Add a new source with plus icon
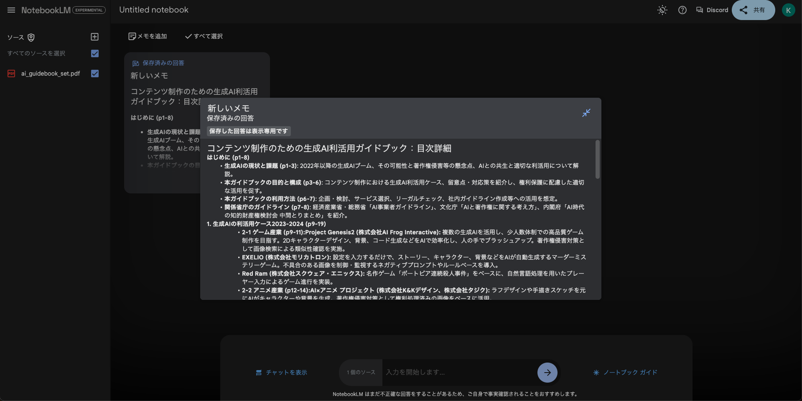This screenshot has width=802, height=401. pyautogui.click(x=95, y=37)
